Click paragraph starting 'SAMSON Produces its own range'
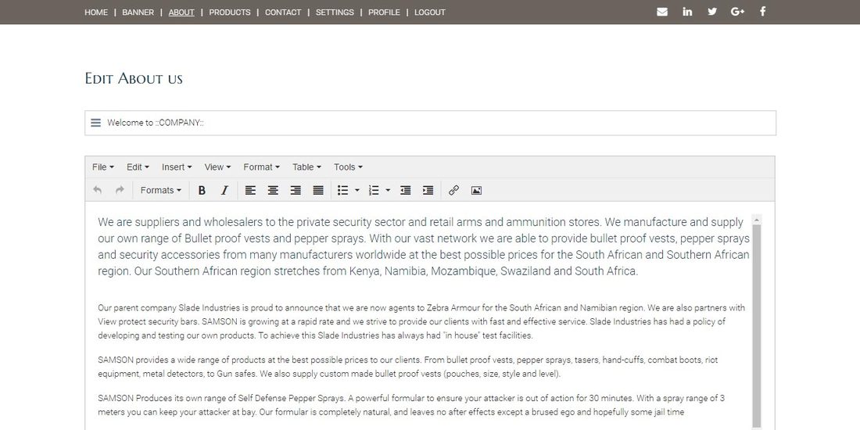The image size is (860, 430). click(411, 405)
